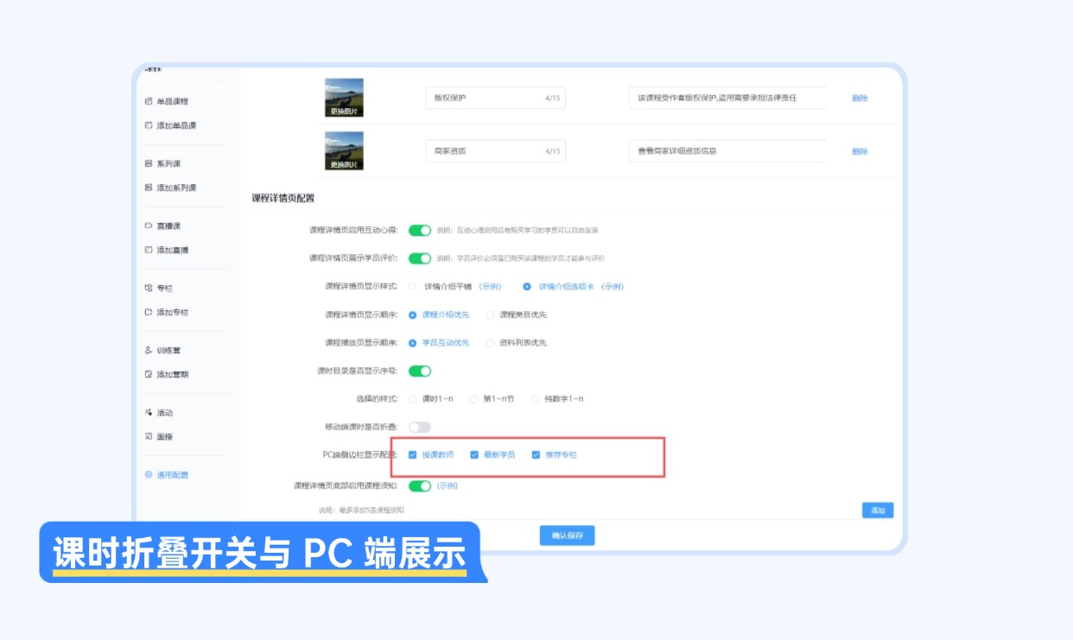Click 删除 for the 版权保护 row
The width and height of the screenshot is (1073, 640).
click(860, 98)
